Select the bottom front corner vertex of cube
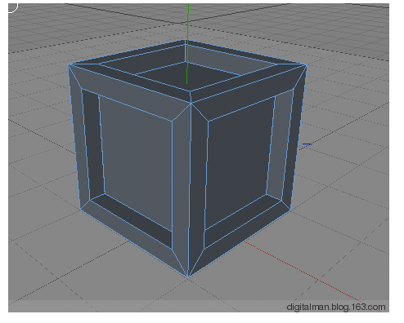Viewport: 404px width, 323px height. [188, 277]
